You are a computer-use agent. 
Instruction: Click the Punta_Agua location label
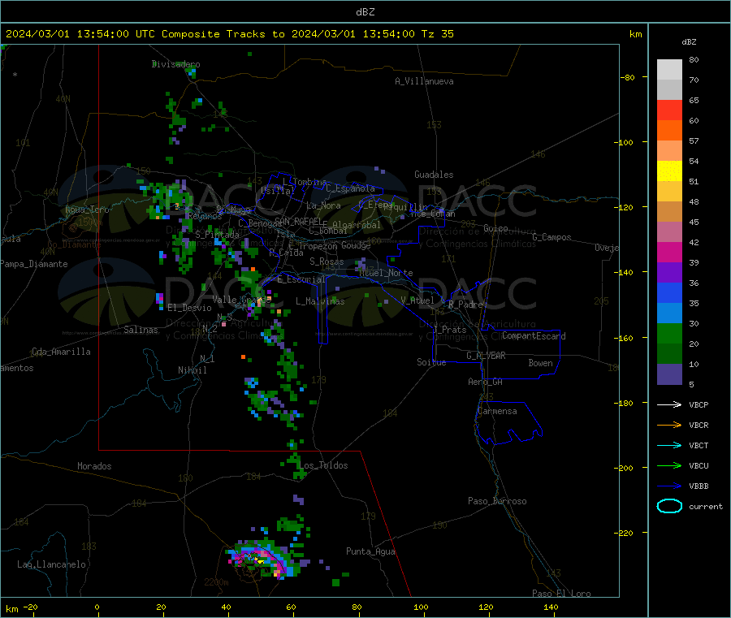[370, 551]
